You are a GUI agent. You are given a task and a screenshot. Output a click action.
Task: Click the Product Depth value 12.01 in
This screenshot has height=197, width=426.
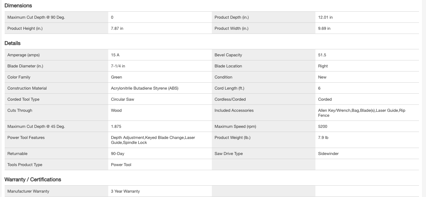pyautogui.click(x=325, y=17)
